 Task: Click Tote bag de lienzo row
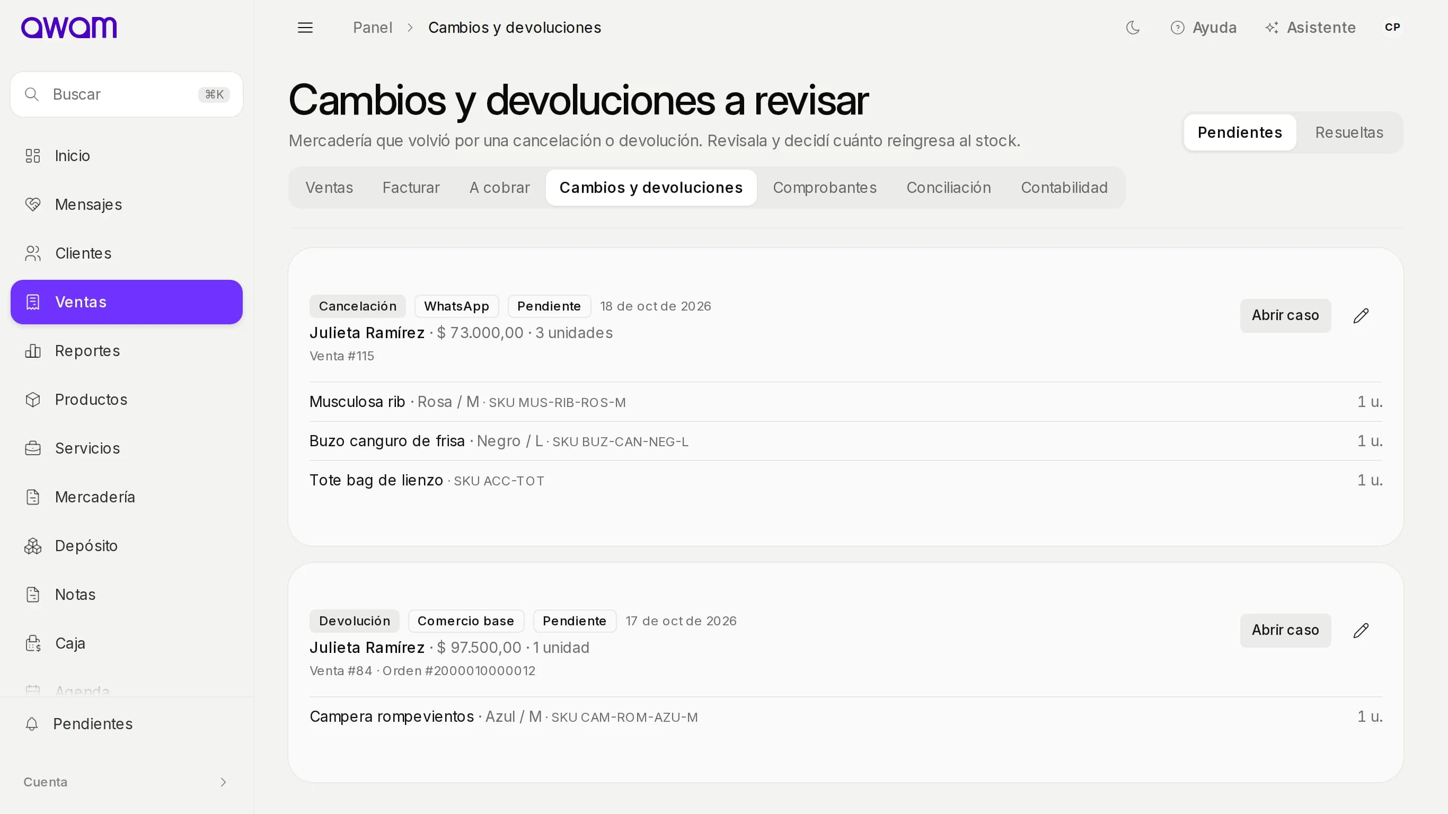point(845,481)
